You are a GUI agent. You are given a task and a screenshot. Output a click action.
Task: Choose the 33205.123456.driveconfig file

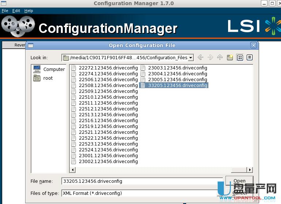177,85
